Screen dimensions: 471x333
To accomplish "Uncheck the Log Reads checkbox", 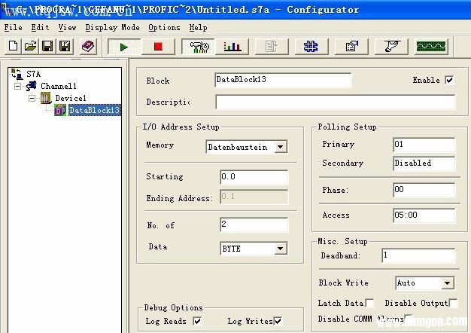I will [197, 321].
